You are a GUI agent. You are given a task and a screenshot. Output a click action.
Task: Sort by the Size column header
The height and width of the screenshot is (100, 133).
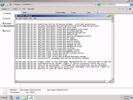(x=92, y=12)
